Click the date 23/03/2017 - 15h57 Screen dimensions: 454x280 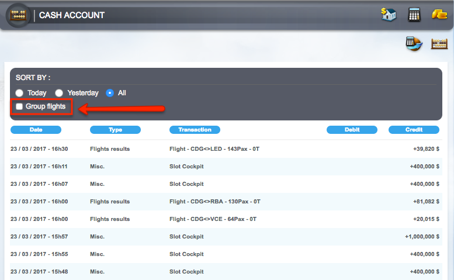click(39, 237)
